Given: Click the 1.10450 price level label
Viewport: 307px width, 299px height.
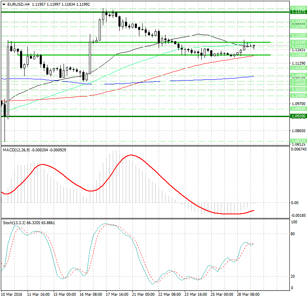Looking at the screenshot, I should [298, 84].
